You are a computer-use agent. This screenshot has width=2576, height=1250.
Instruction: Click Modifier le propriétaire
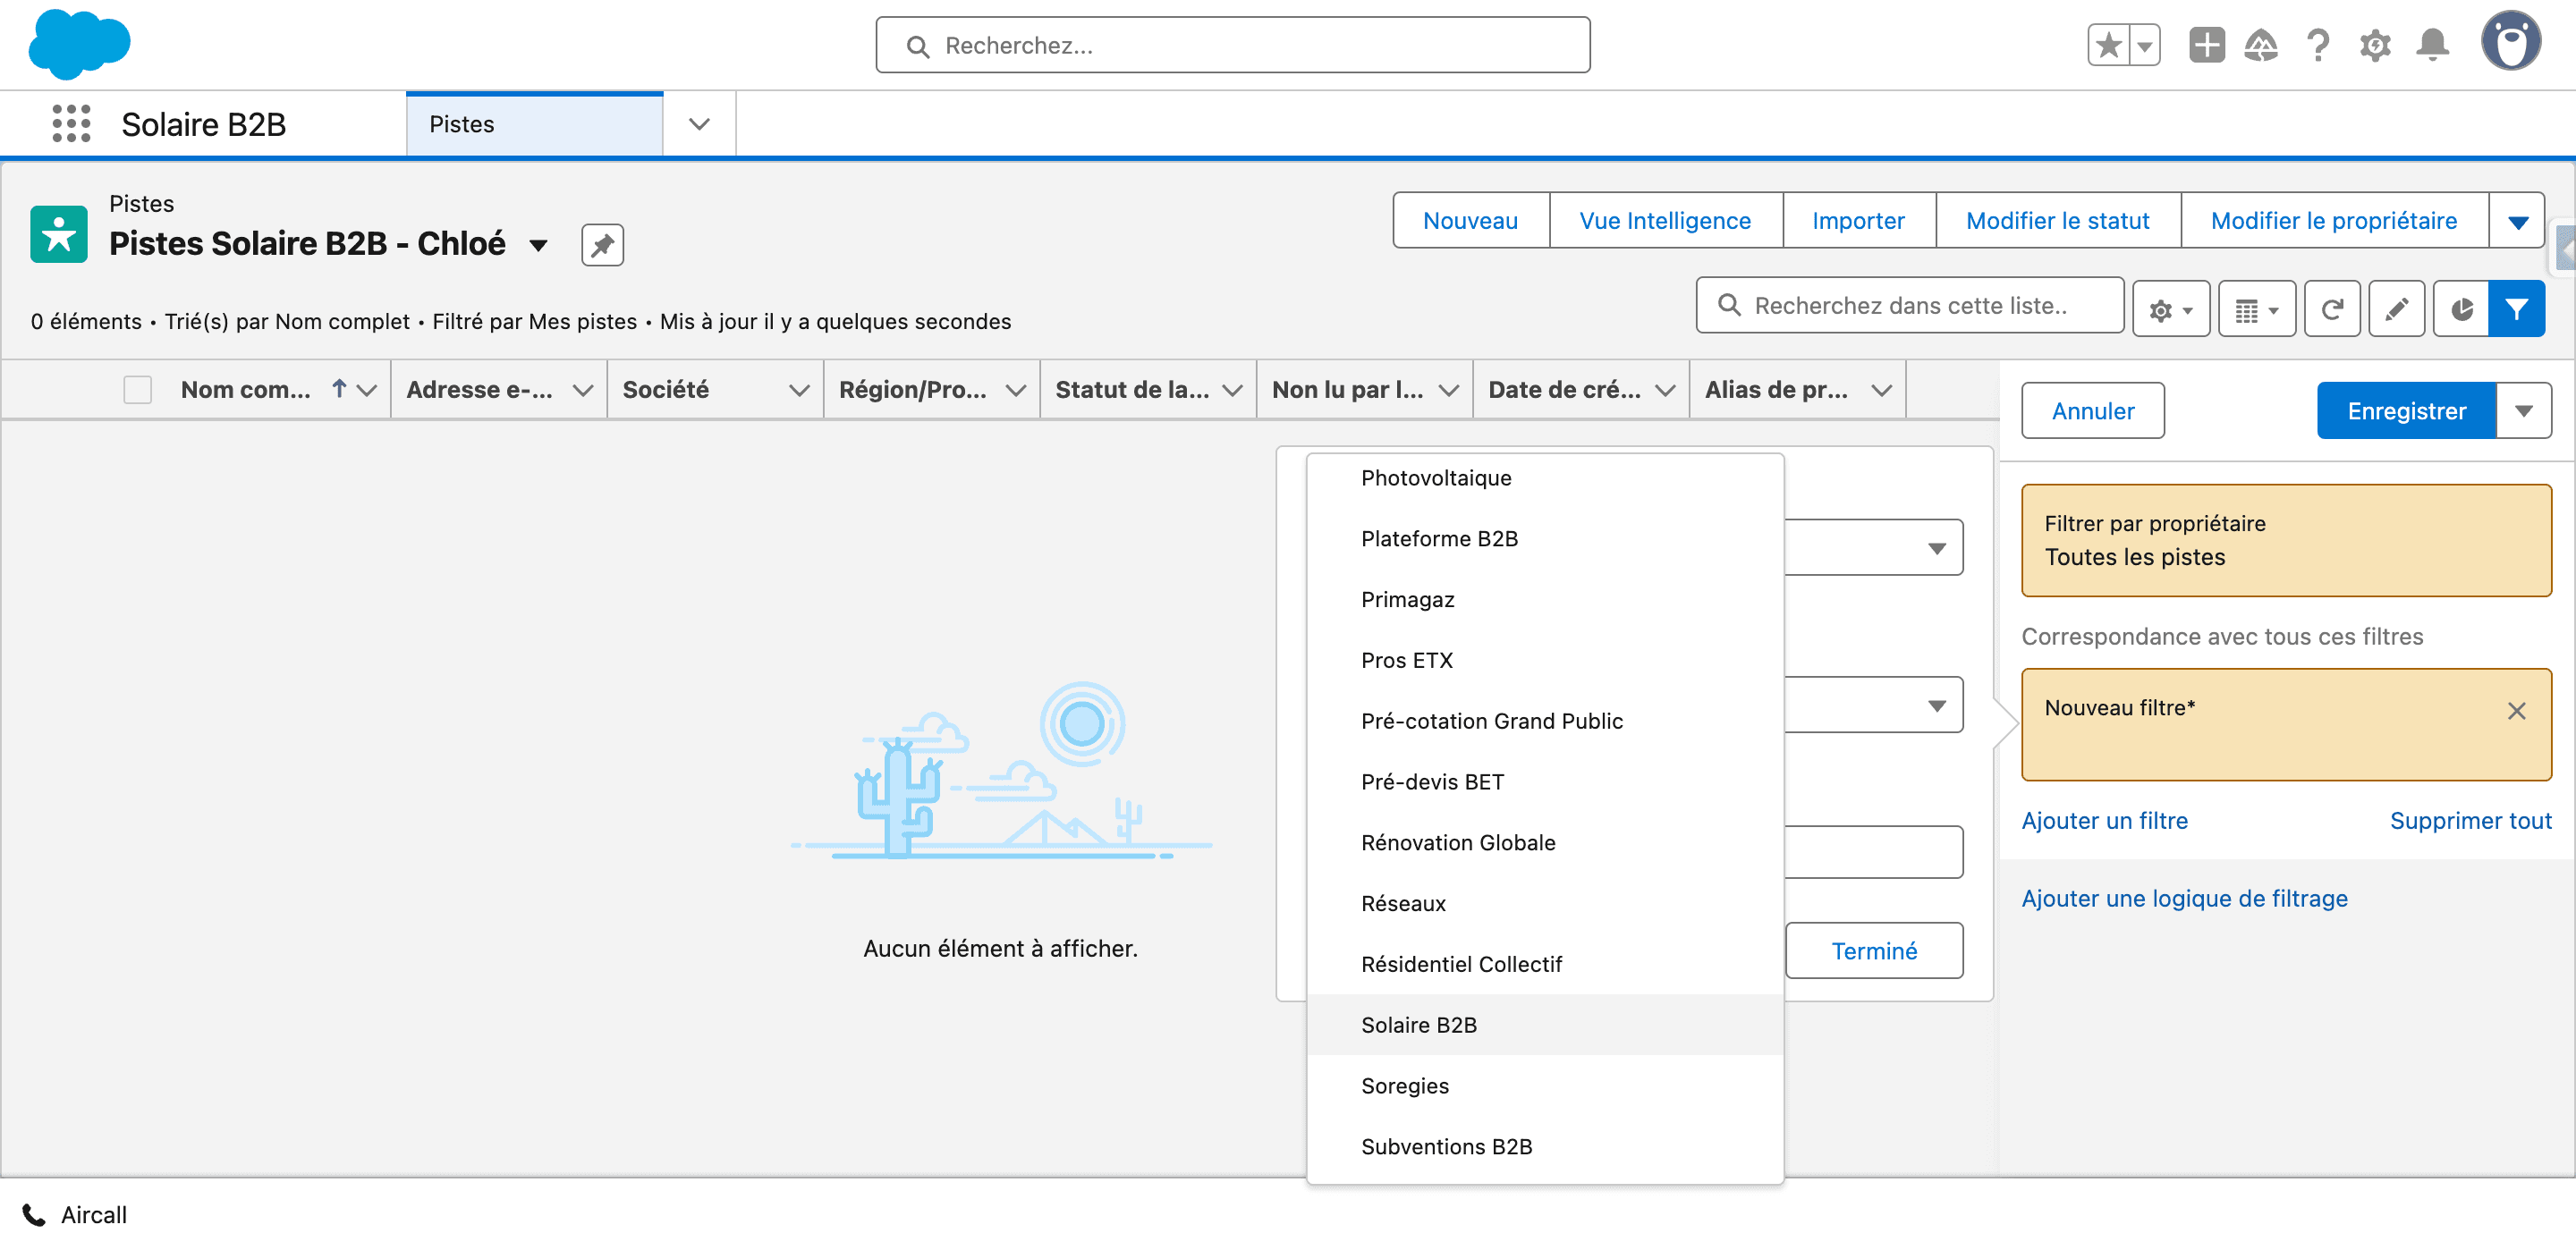tap(2334, 220)
